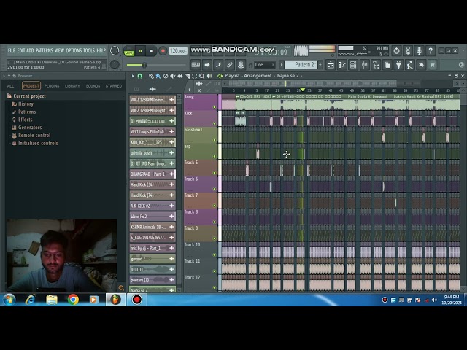Mute the bassline1 track green light
The width and height of the screenshot is (467, 350).
[215, 140]
